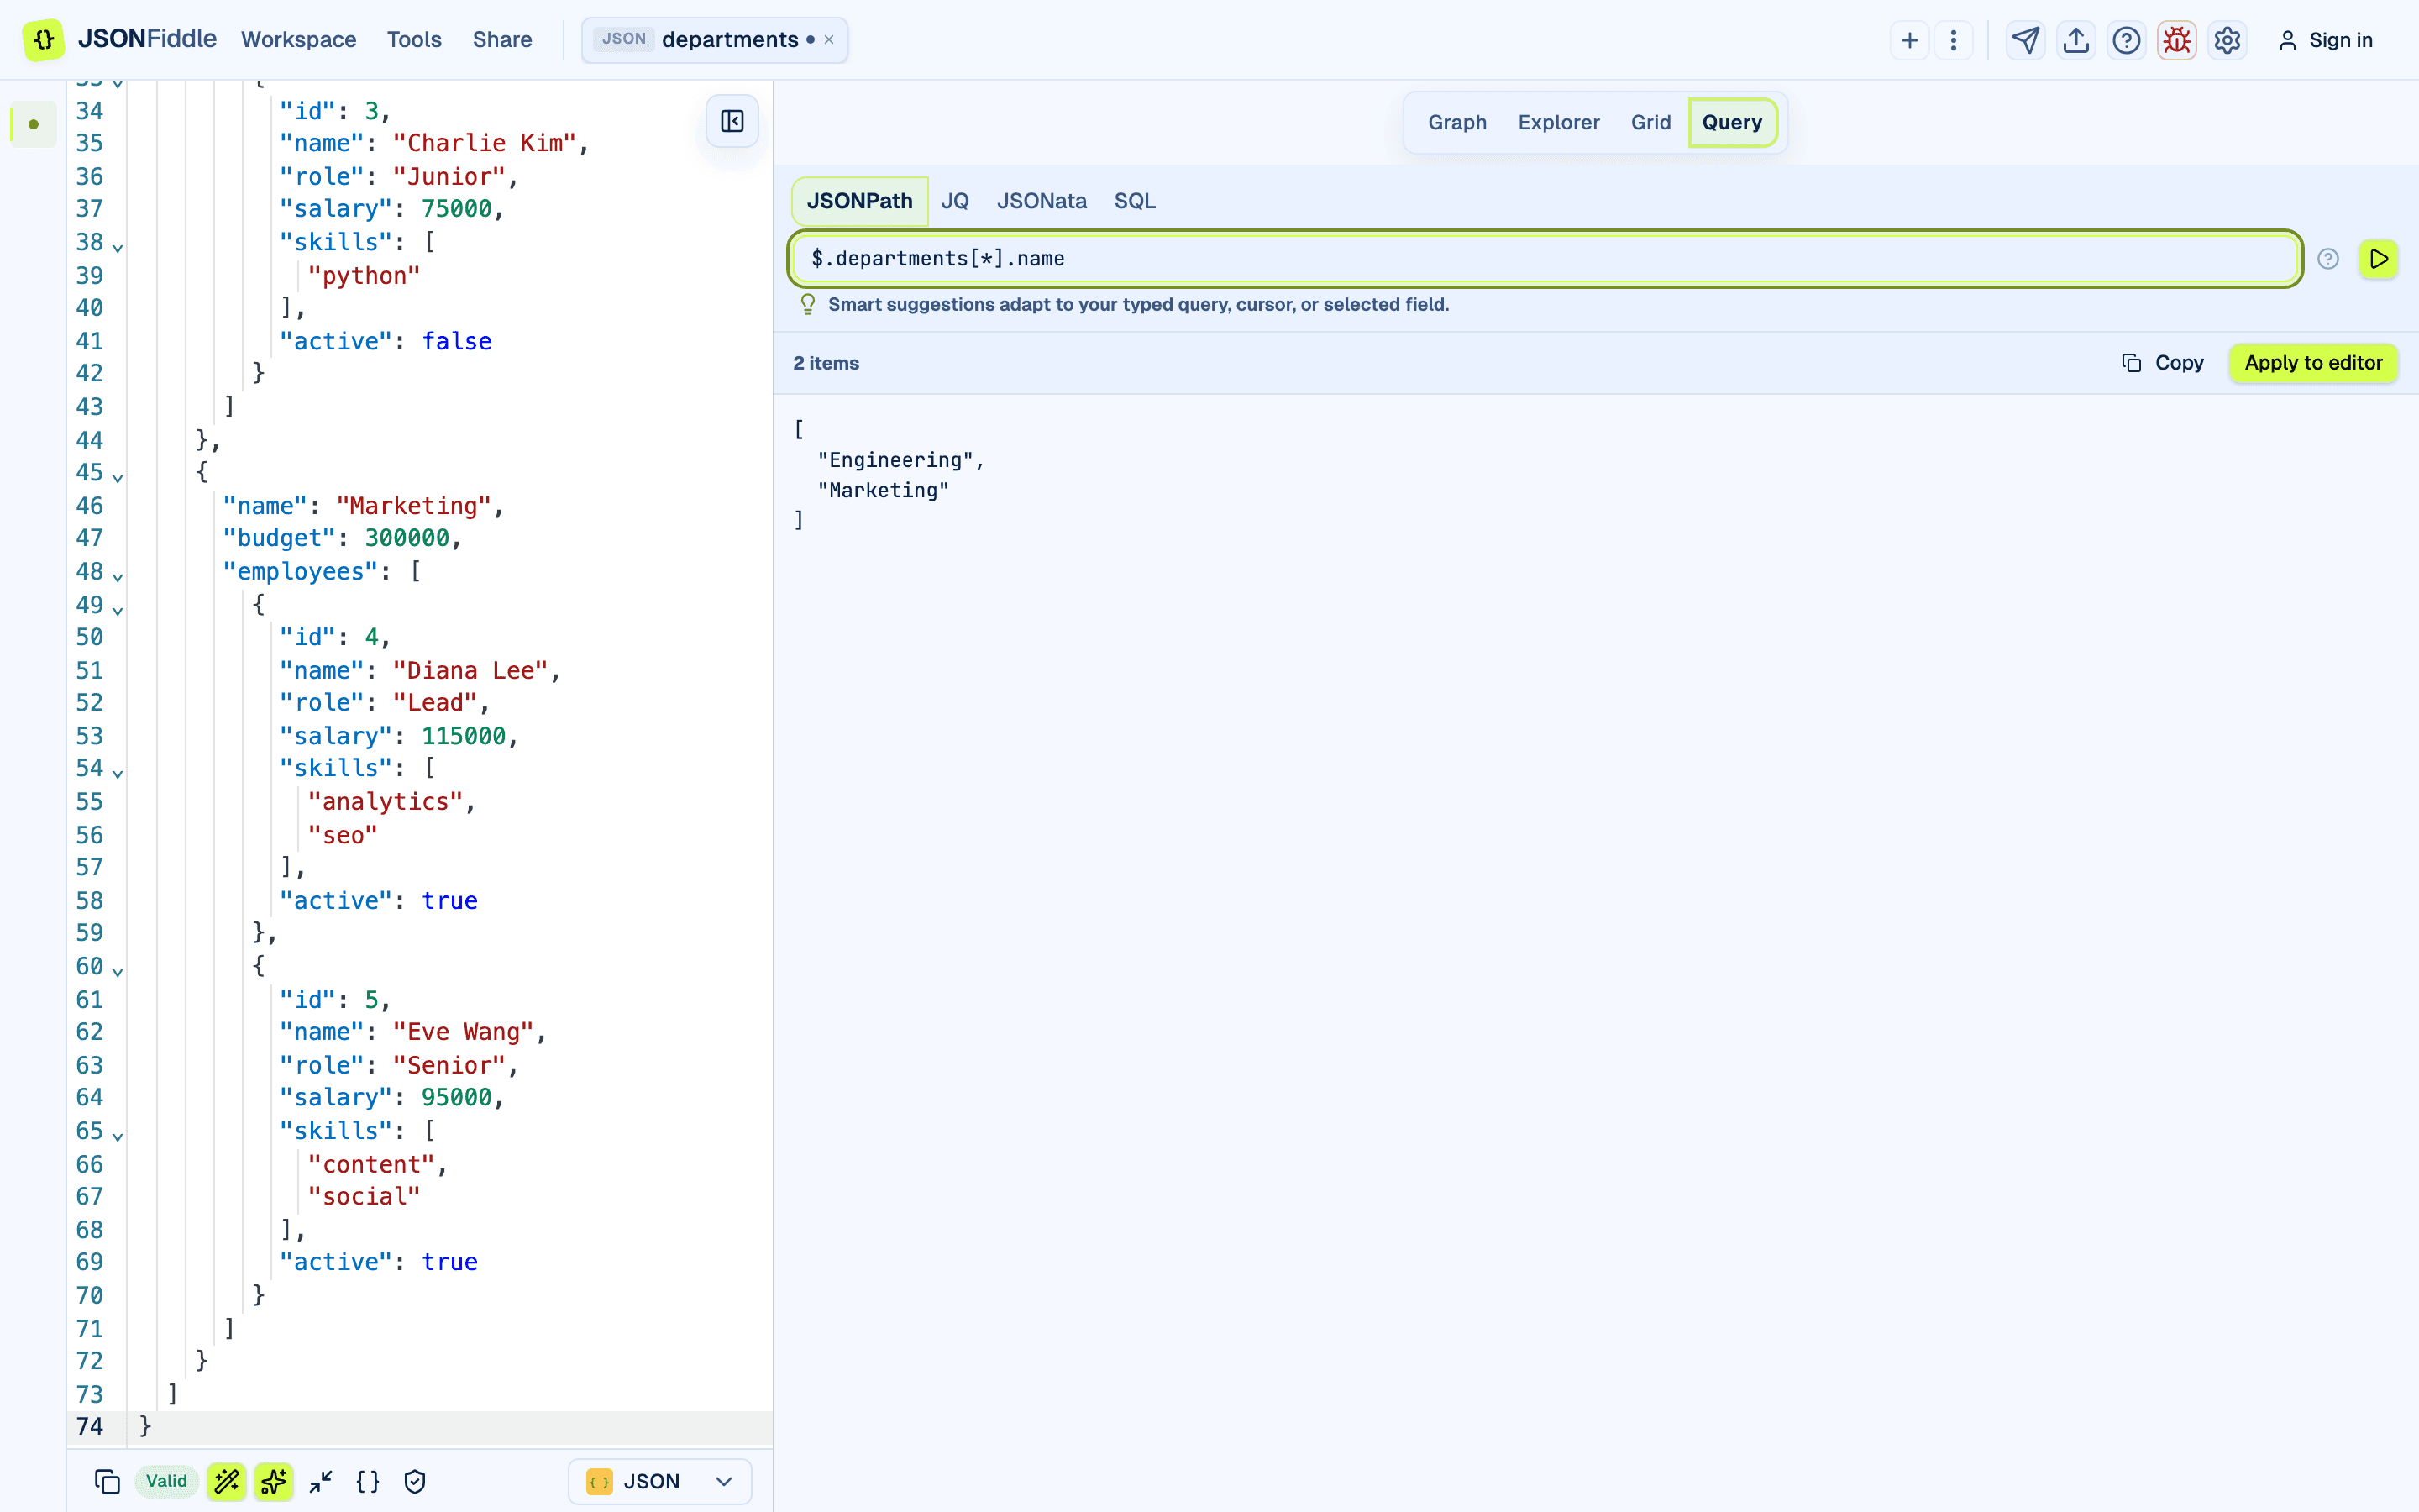Image resolution: width=2419 pixels, height=1512 pixels.
Task: Click the Valid status badge
Action: coord(166,1481)
